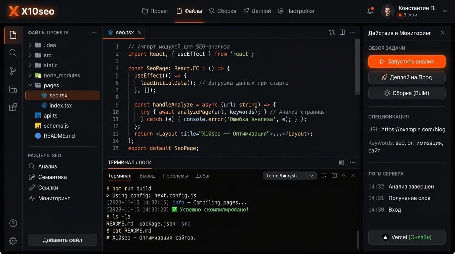Click the extensions blocks icon in sidebar
Image resolution: width=455 pixels, height=254 pixels.
[13, 107]
